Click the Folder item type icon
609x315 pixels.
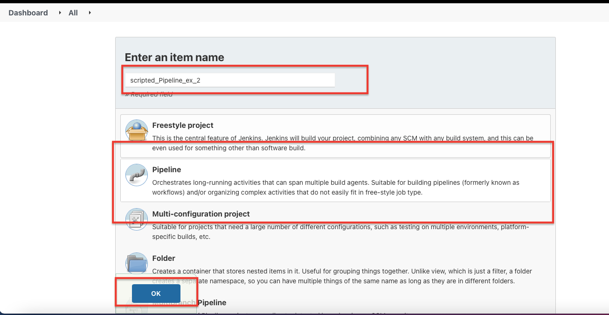coord(136,264)
